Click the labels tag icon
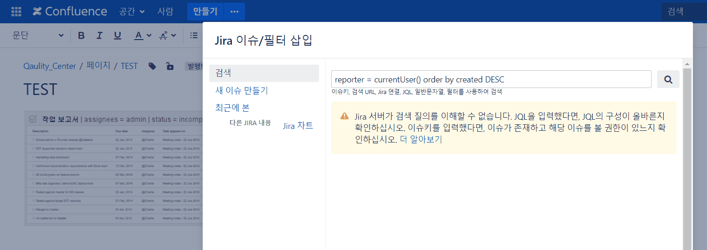 tap(152, 66)
